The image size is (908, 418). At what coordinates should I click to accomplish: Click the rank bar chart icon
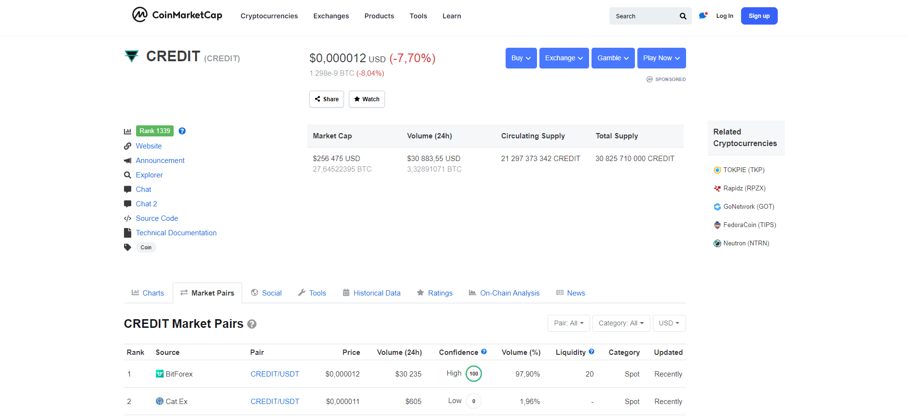tap(127, 131)
